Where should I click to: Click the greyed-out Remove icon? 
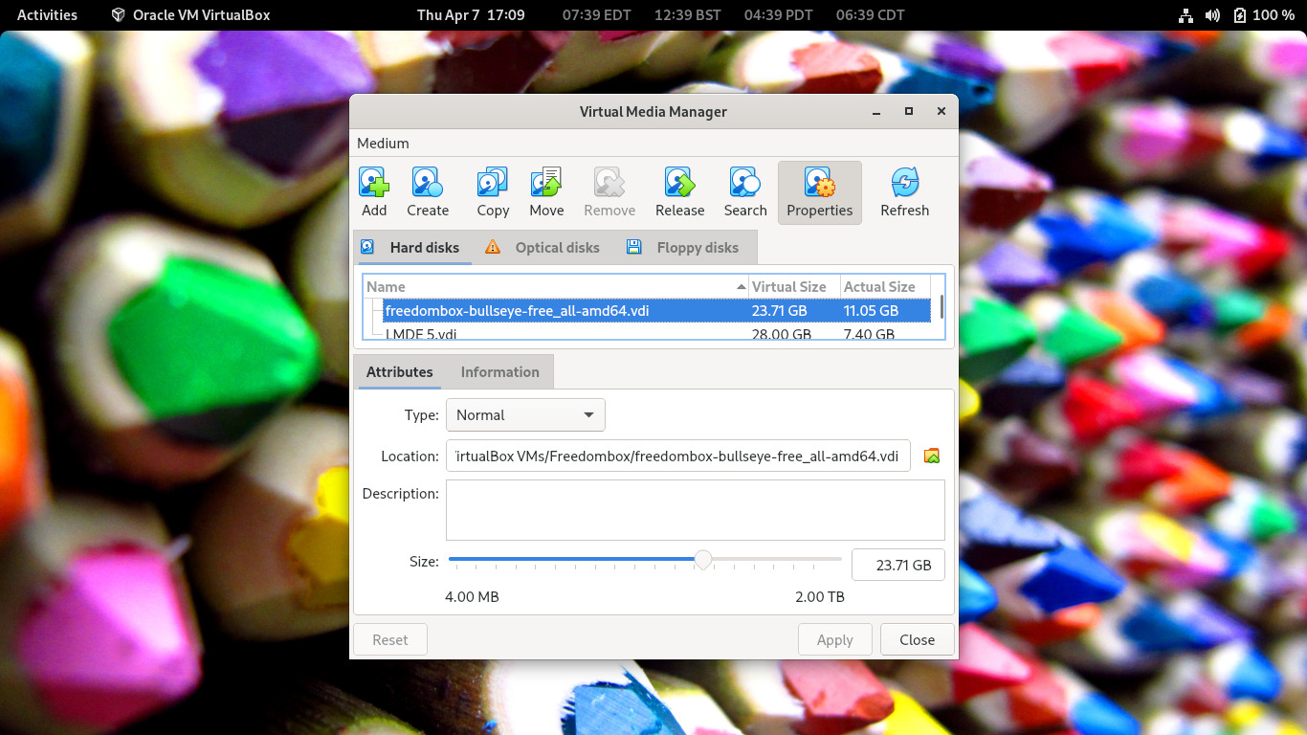coord(609,182)
